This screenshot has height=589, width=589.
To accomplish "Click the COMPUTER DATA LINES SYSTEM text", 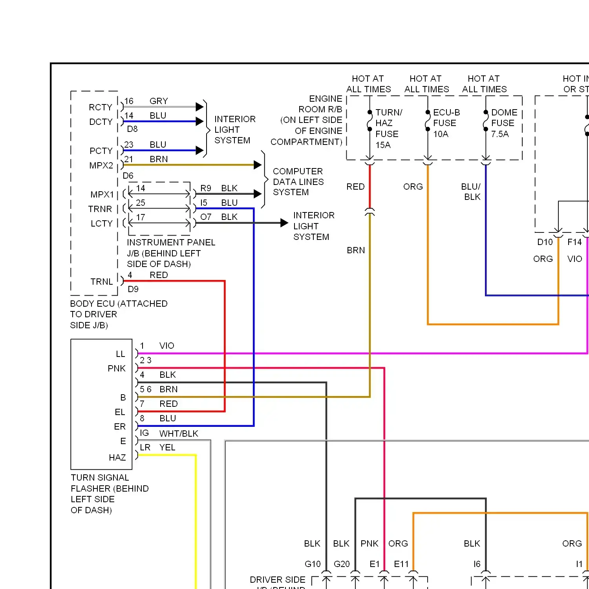I will click(x=298, y=182).
